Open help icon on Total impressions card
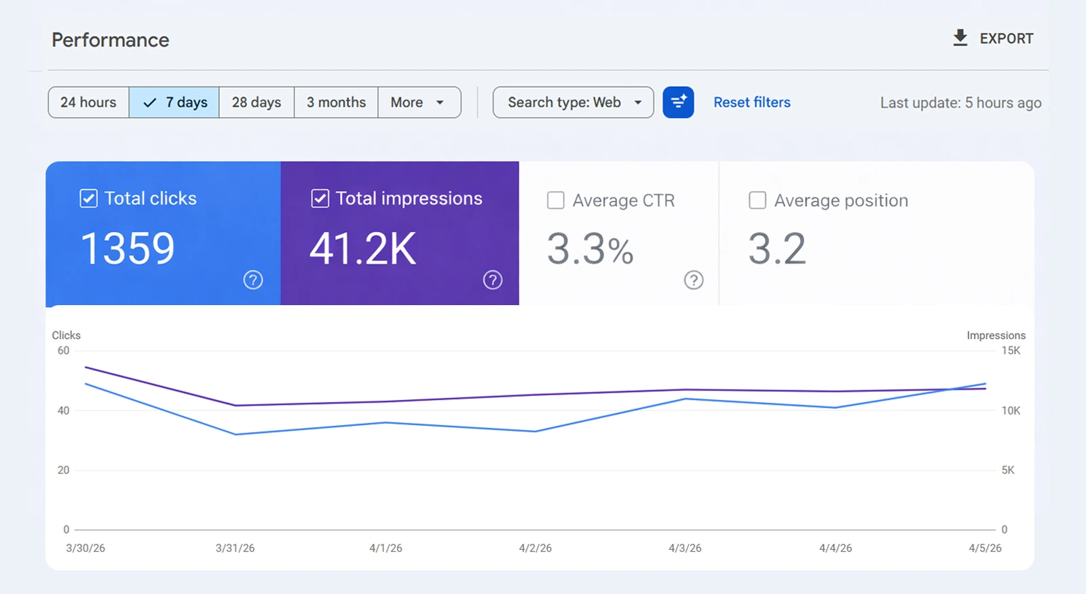The height and width of the screenshot is (594, 1086). [x=493, y=280]
